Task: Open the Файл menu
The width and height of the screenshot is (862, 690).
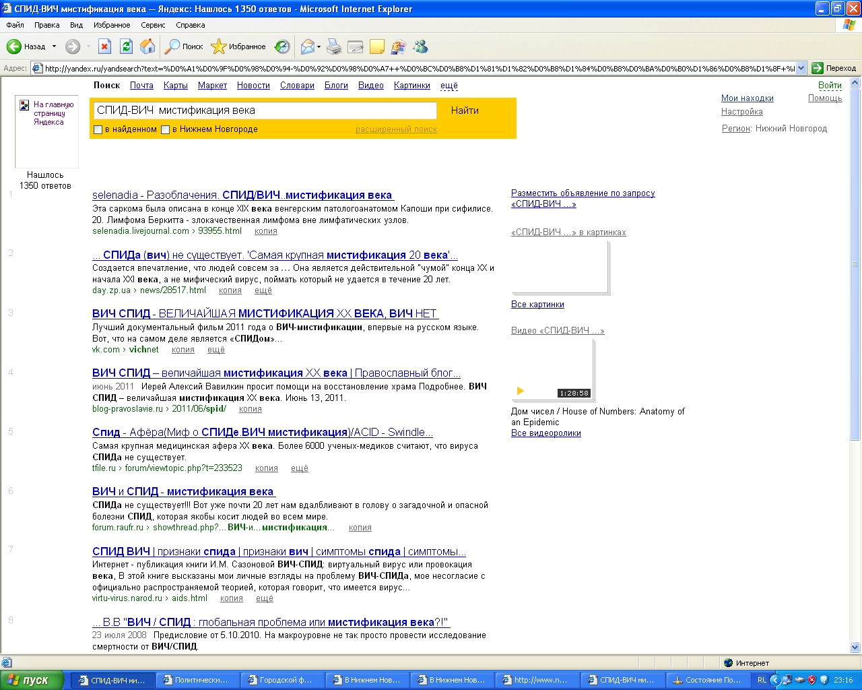Action: point(15,25)
